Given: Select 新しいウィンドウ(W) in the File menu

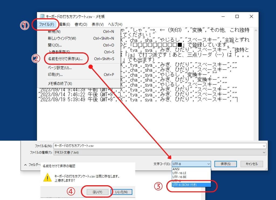Looking at the screenshot, I should (x=62, y=38).
